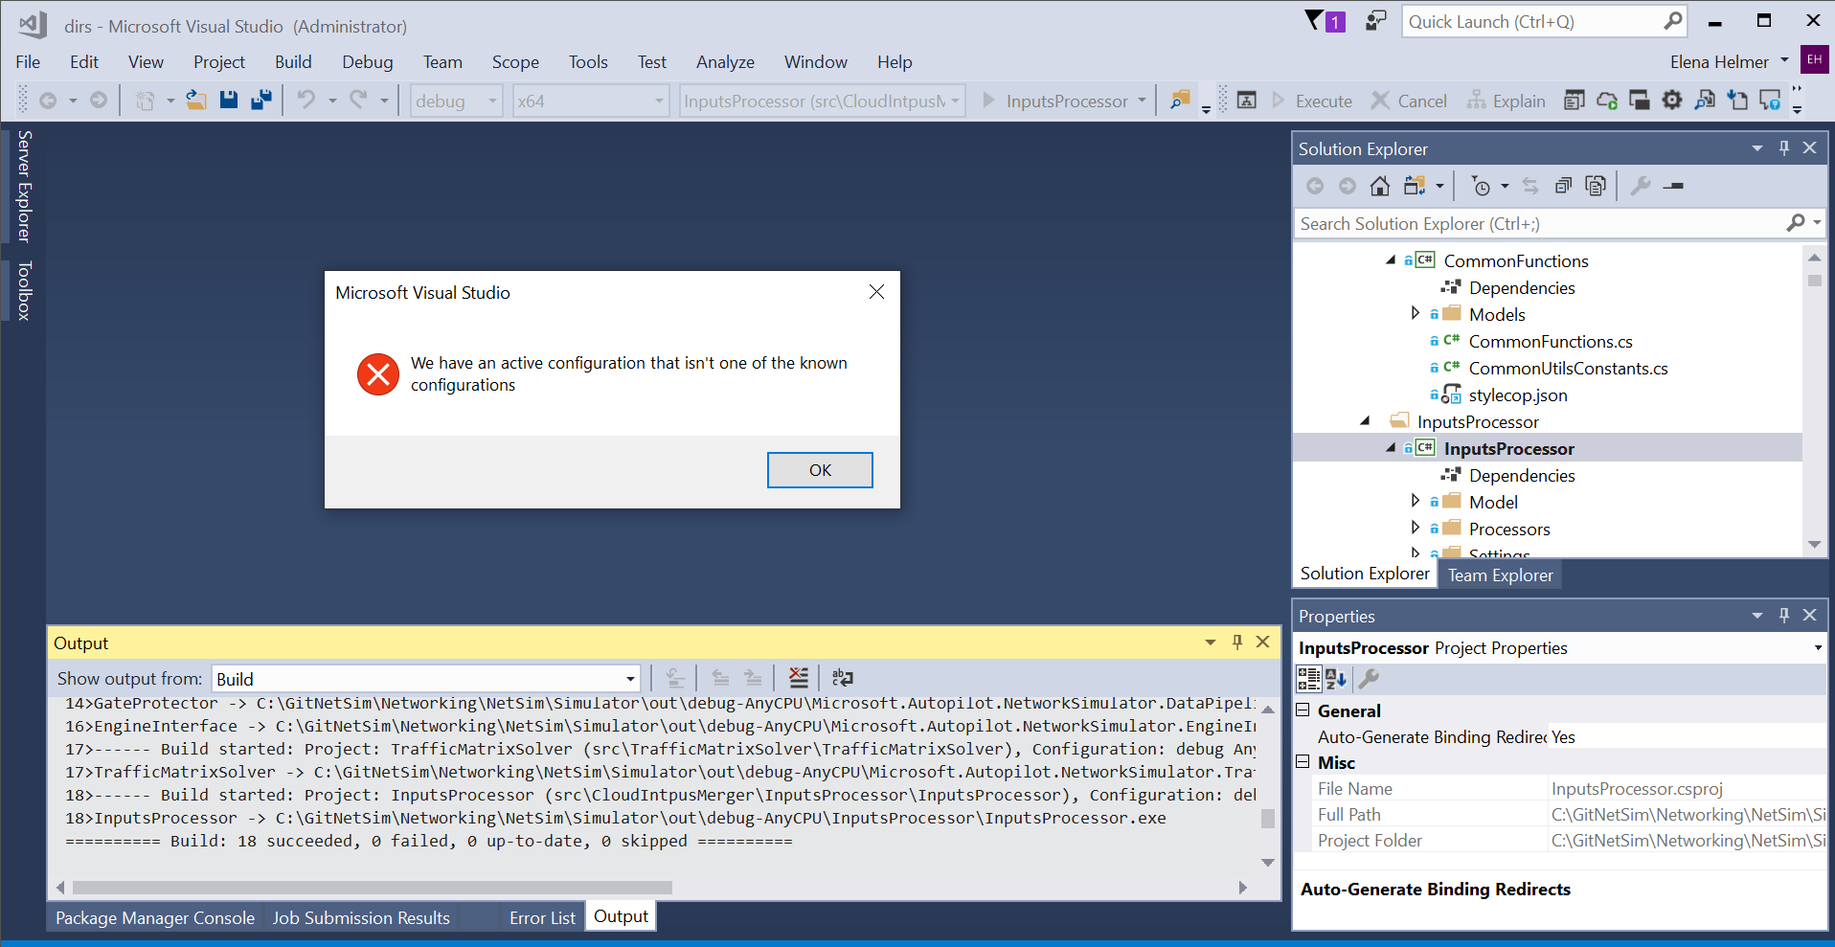Switch to the Error List tab
1835x947 pixels.
[542, 917]
